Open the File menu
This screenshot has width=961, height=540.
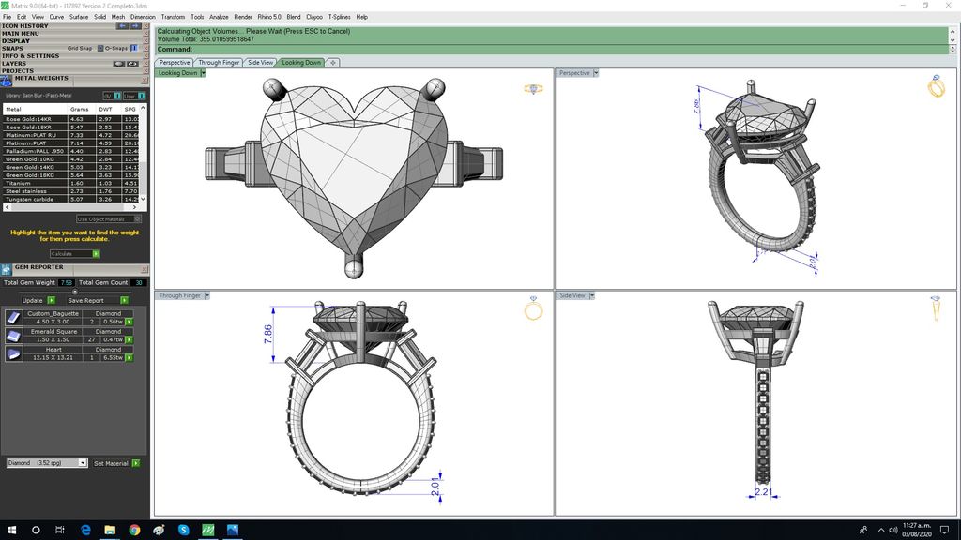pos(7,17)
